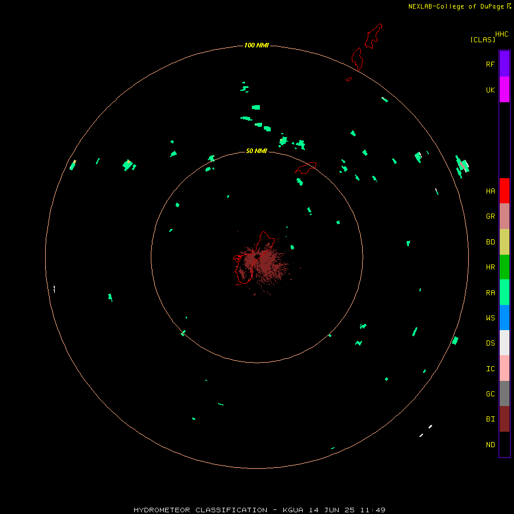Click the WS blue legend swatch

click(504, 318)
